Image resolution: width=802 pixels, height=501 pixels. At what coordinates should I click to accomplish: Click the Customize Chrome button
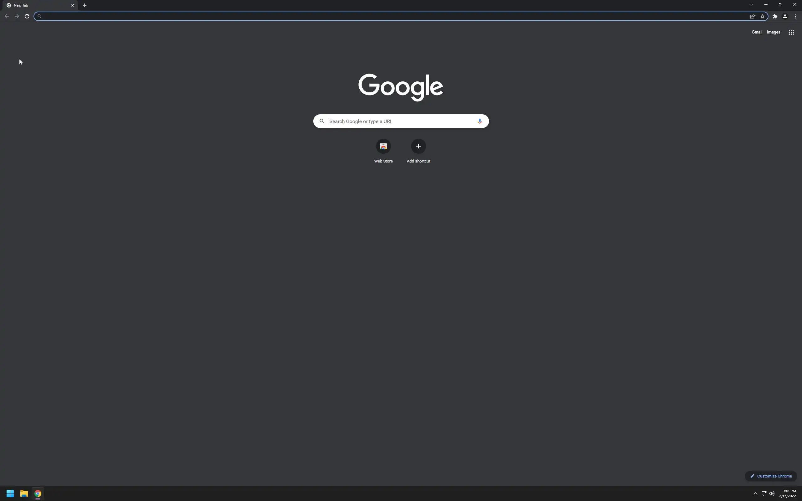click(x=771, y=476)
